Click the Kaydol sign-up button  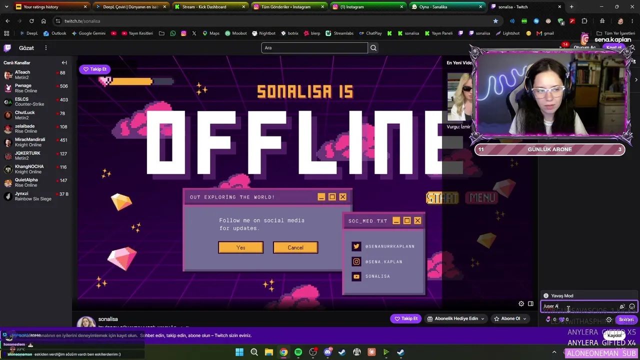[614, 335]
